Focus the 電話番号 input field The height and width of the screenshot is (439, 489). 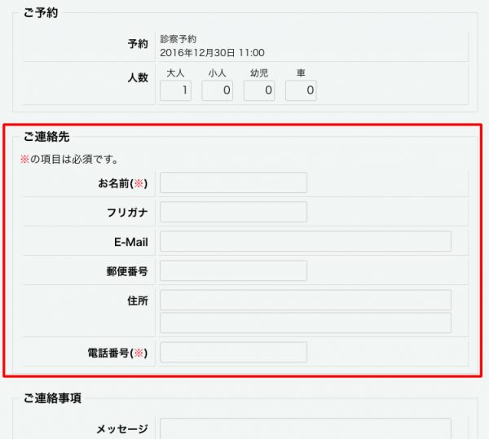click(234, 353)
